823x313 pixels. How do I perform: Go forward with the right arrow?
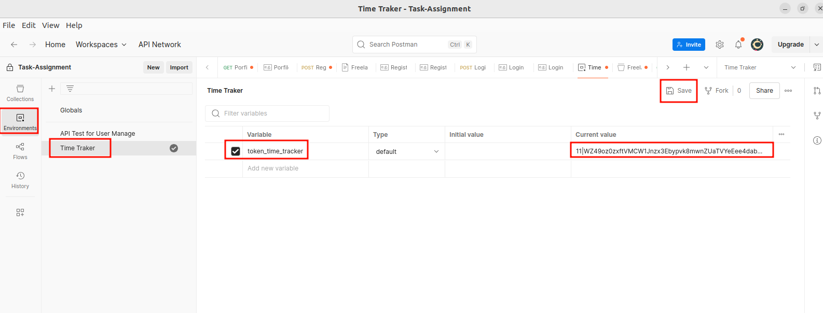pos(33,45)
